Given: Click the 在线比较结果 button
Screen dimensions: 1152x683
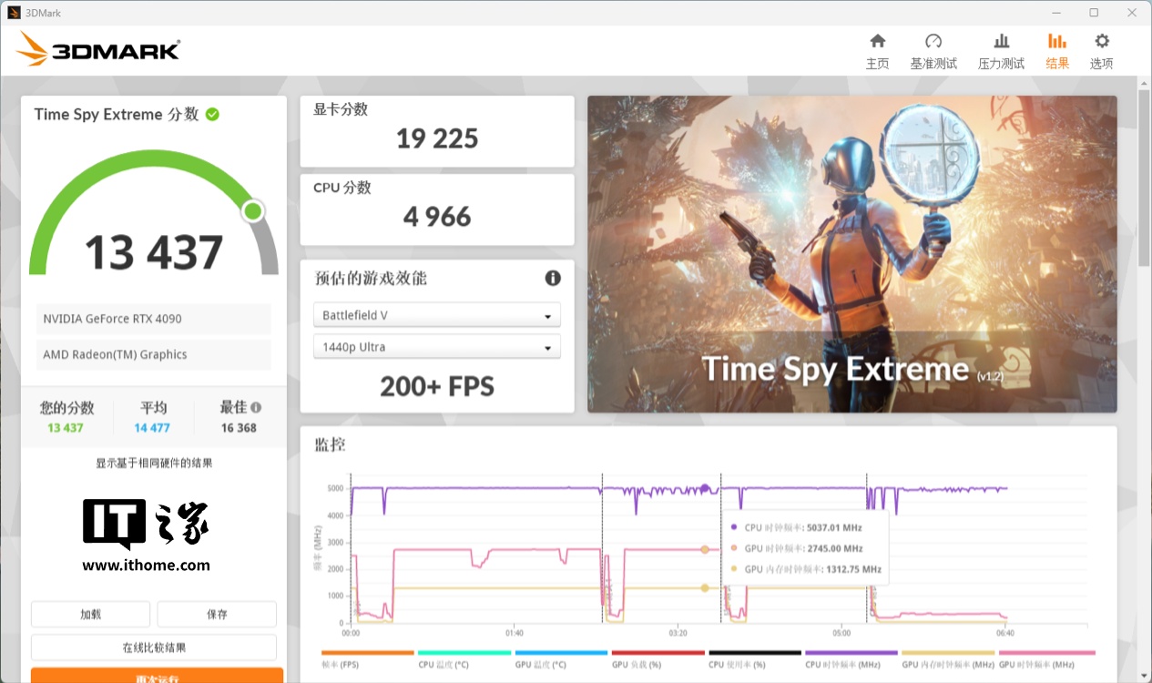Looking at the screenshot, I should pos(154,647).
